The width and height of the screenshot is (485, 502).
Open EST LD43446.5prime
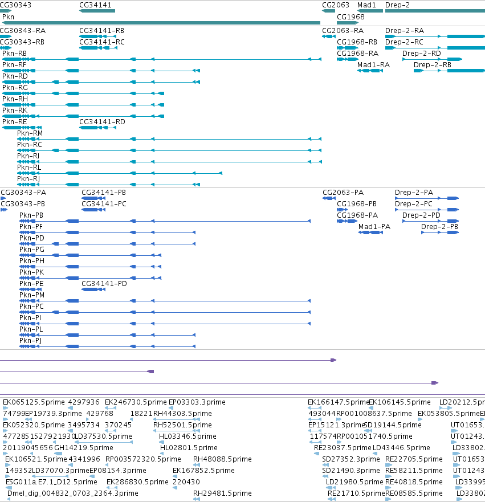(x=401, y=447)
